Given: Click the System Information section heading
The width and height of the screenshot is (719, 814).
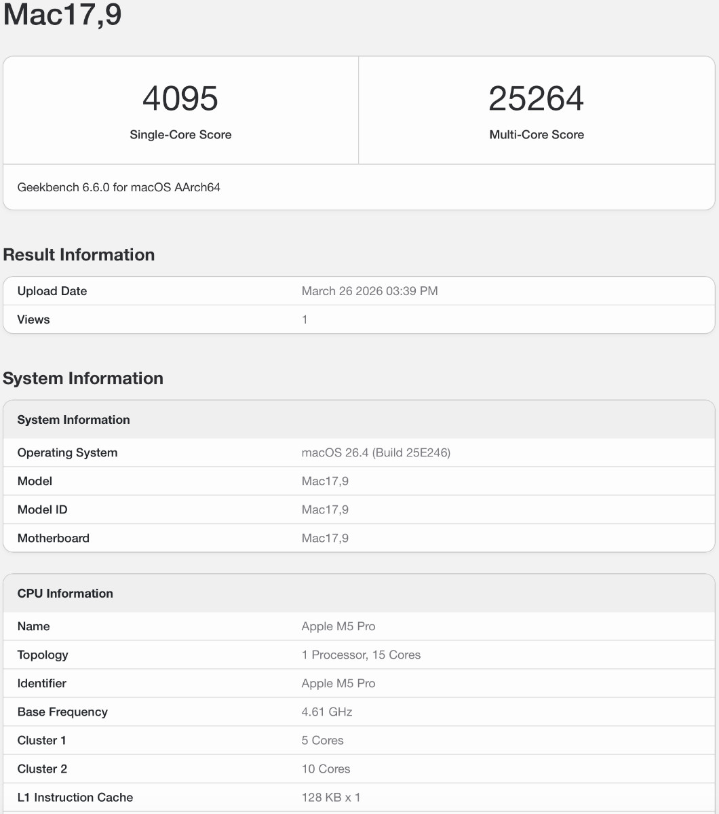Looking at the screenshot, I should [x=83, y=379].
